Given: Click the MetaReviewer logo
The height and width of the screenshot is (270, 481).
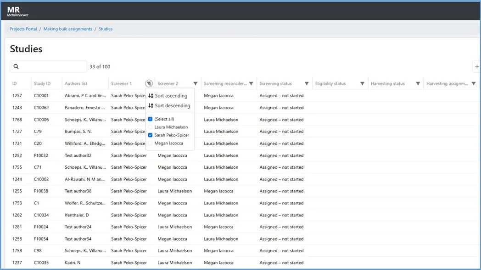Looking at the screenshot, I should click(17, 11).
